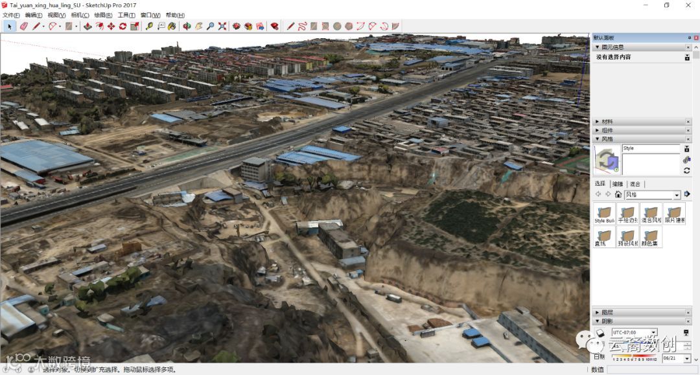Click the Pie arc toolbar icon
The width and height of the screenshot is (700, 375).
395,27
